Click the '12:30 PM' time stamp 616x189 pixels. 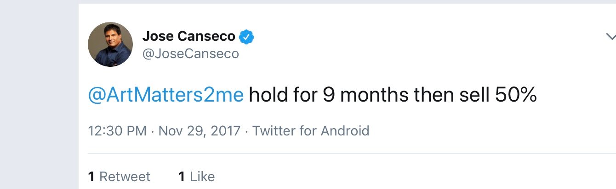pos(117,131)
